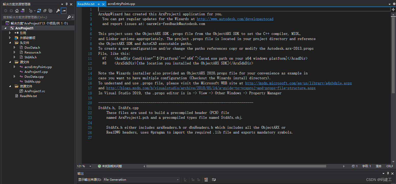Click the Collapse All icon in Solution Explorer

coord(45,11)
